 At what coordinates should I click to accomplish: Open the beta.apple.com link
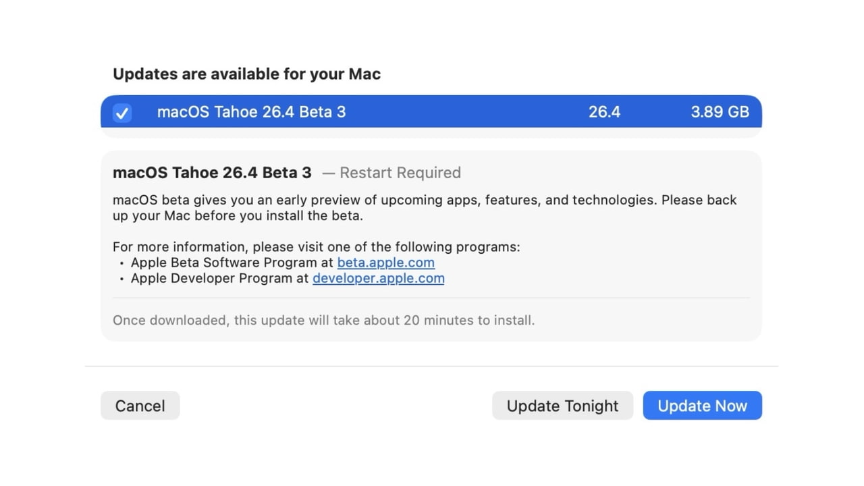pos(385,263)
